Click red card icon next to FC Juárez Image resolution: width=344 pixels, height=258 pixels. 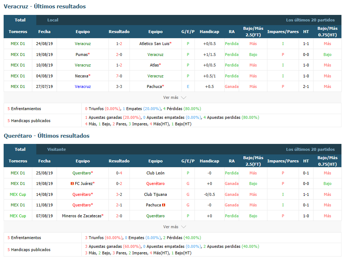point(72,184)
